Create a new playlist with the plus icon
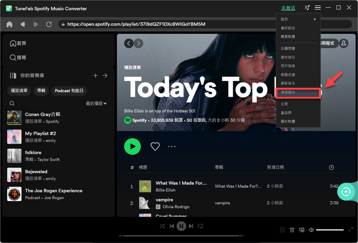This screenshot has height=243, width=358. (95, 75)
